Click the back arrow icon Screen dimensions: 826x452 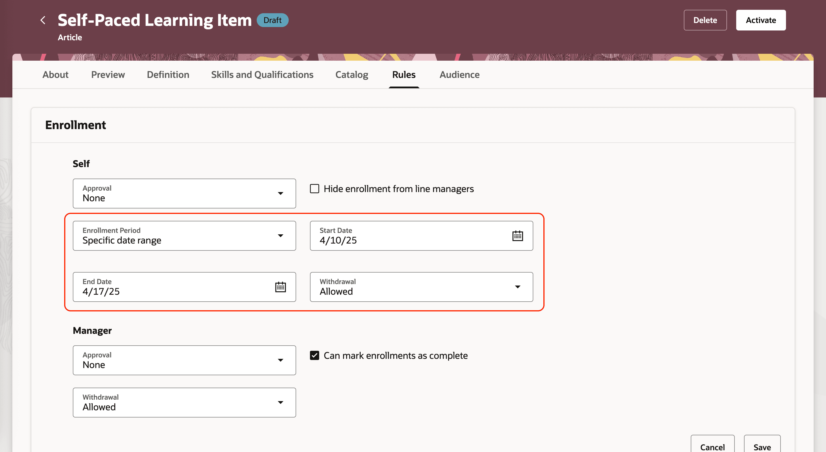[x=43, y=20]
